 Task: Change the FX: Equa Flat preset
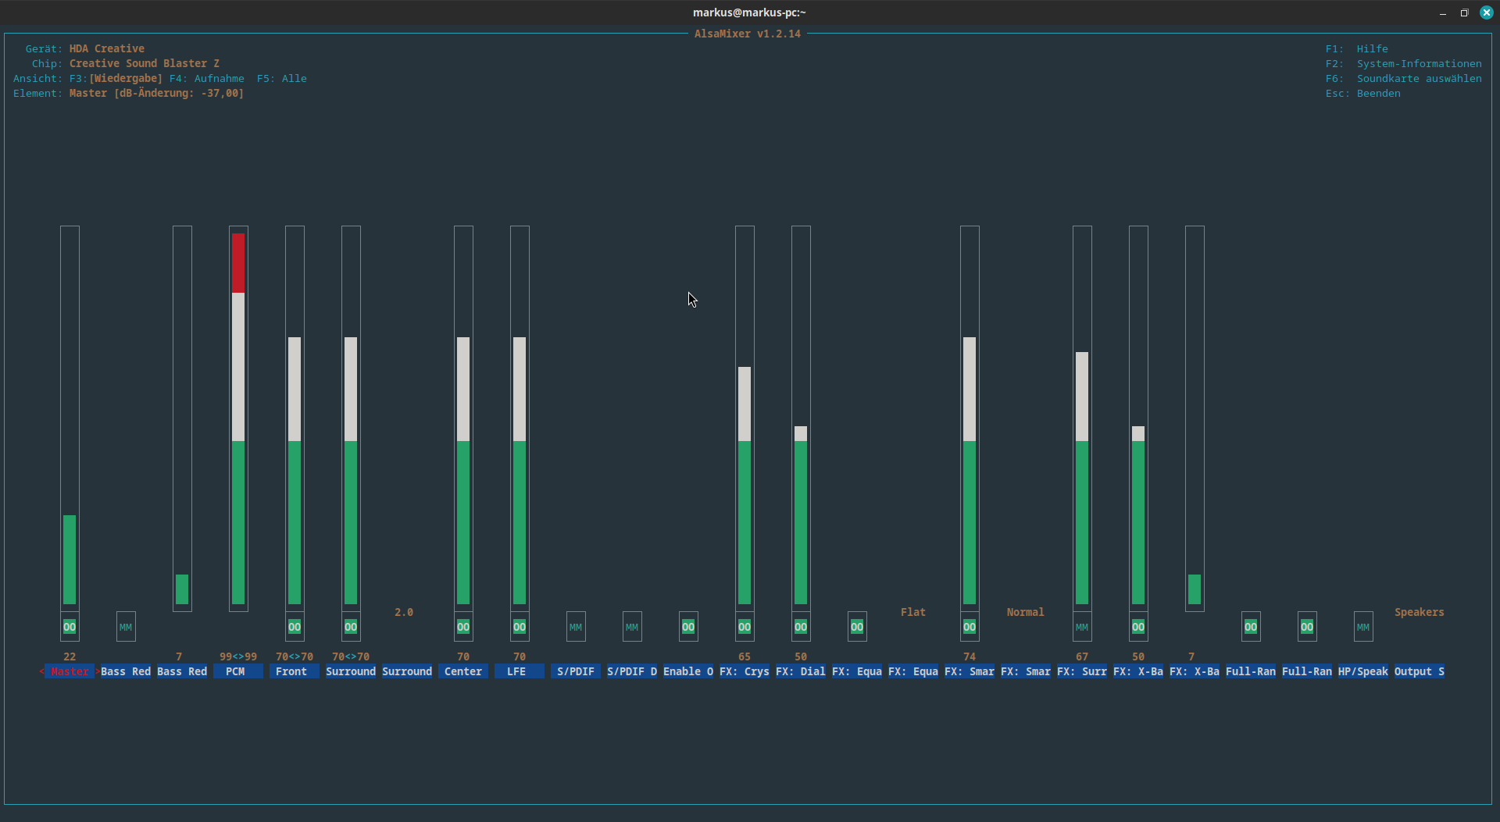coord(913,612)
